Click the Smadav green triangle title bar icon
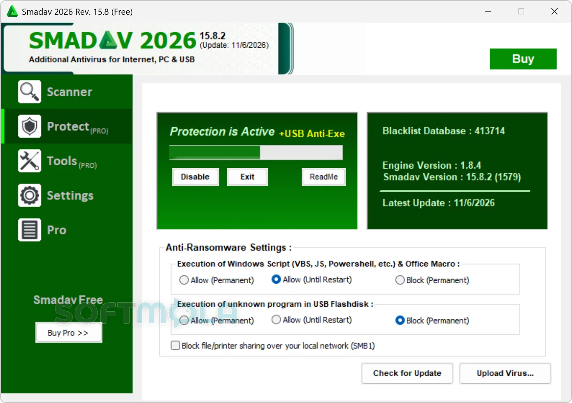Screen dimensions: 572x403 click(12, 12)
